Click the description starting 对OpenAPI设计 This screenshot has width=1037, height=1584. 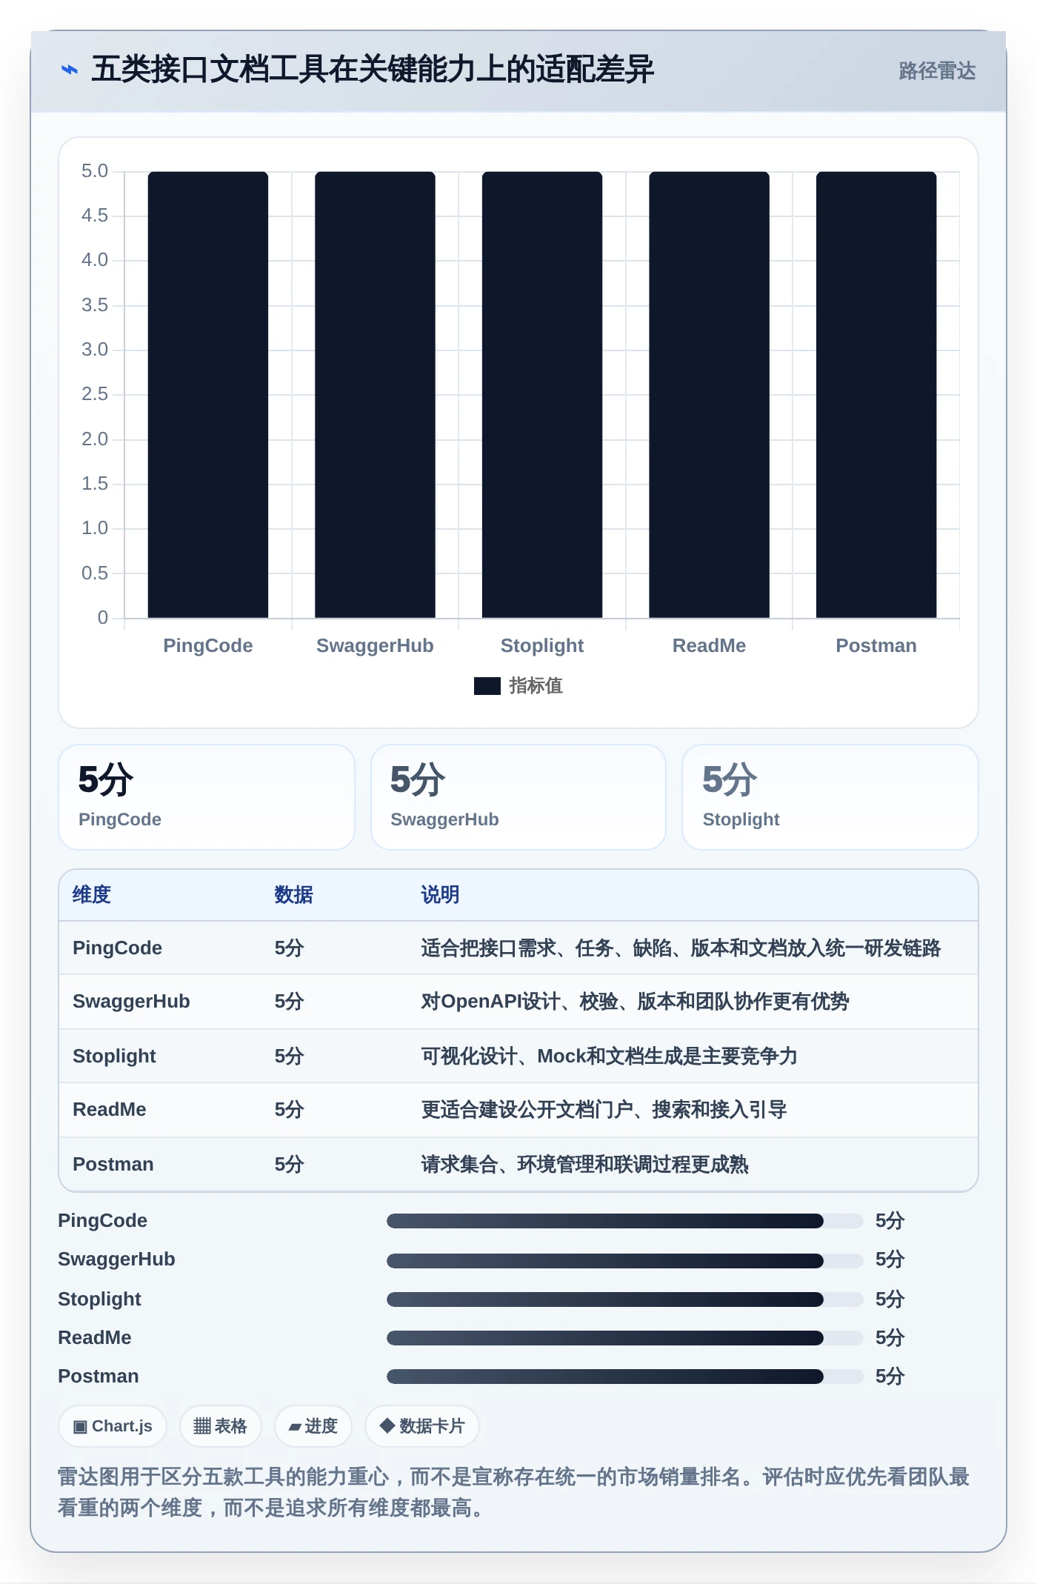pyautogui.click(x=635, y=1002)
